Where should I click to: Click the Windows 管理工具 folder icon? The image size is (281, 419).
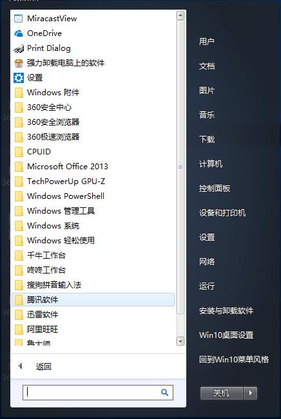[19, 211]
